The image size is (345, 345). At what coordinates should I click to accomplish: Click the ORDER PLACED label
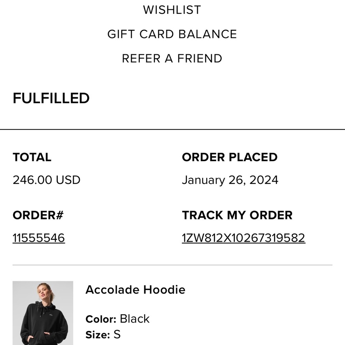click(229, 157)
